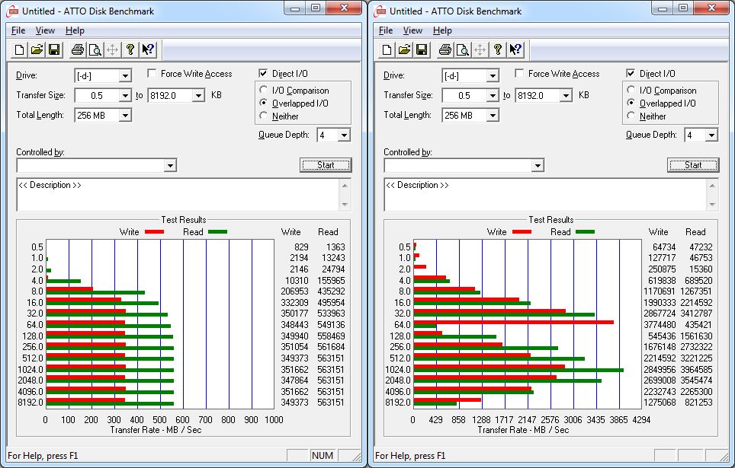Select I/O Comparison radio in left window
Image resolution: width=735 pixels, height=468 pixels.
pos(264,90)
